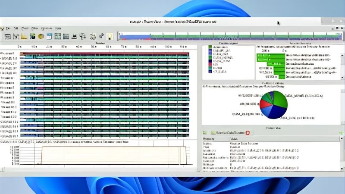Click the 100 s mark on time ruler
The width and height of the screenshot is (345, 194).
168,47
